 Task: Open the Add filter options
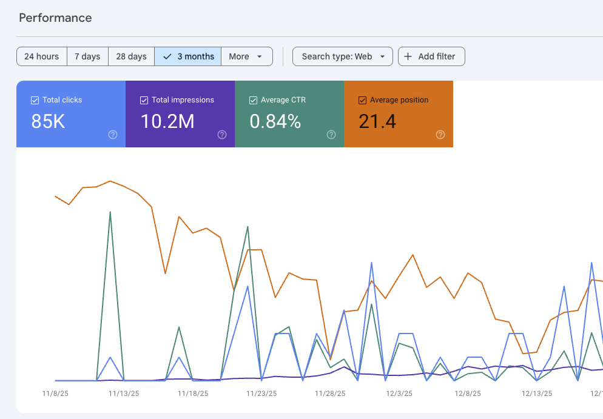pyautogui.click(x=431, y=56)
